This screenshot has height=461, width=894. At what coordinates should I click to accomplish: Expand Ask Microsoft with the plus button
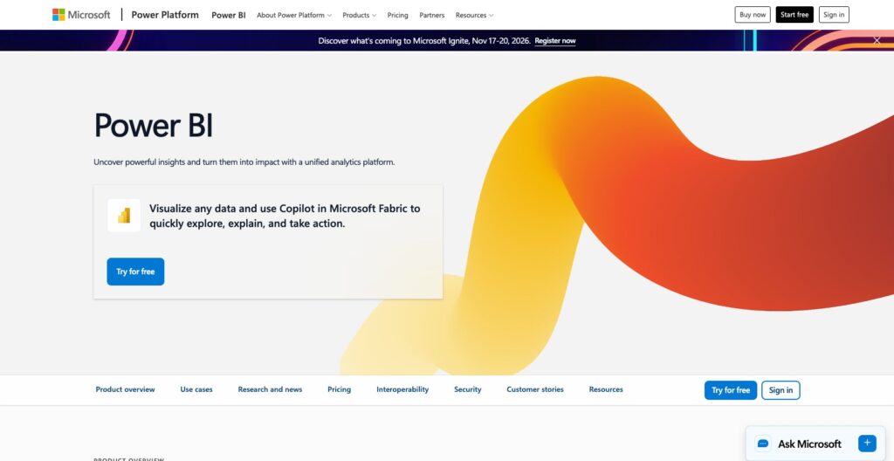(x=867, y=443)
